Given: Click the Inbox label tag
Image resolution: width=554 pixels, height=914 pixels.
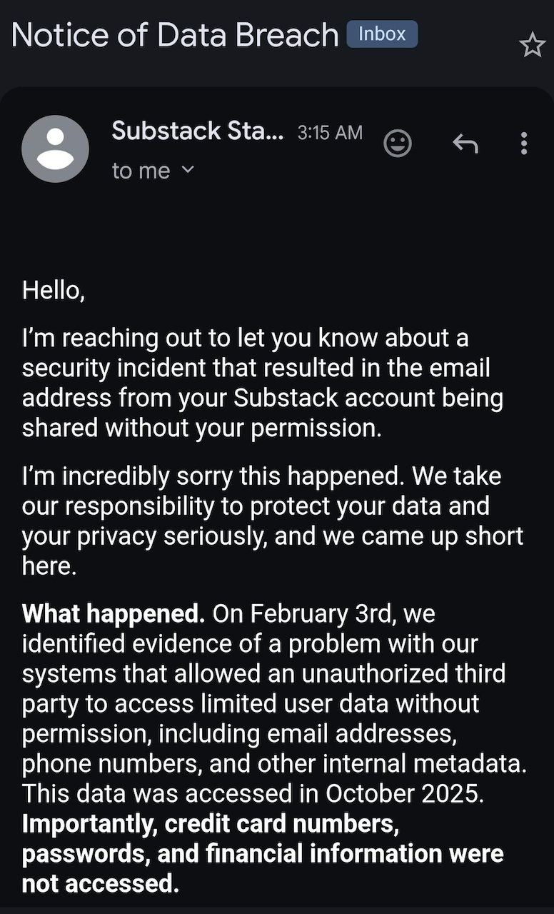Looking at the screenshot, I should 382,34.
